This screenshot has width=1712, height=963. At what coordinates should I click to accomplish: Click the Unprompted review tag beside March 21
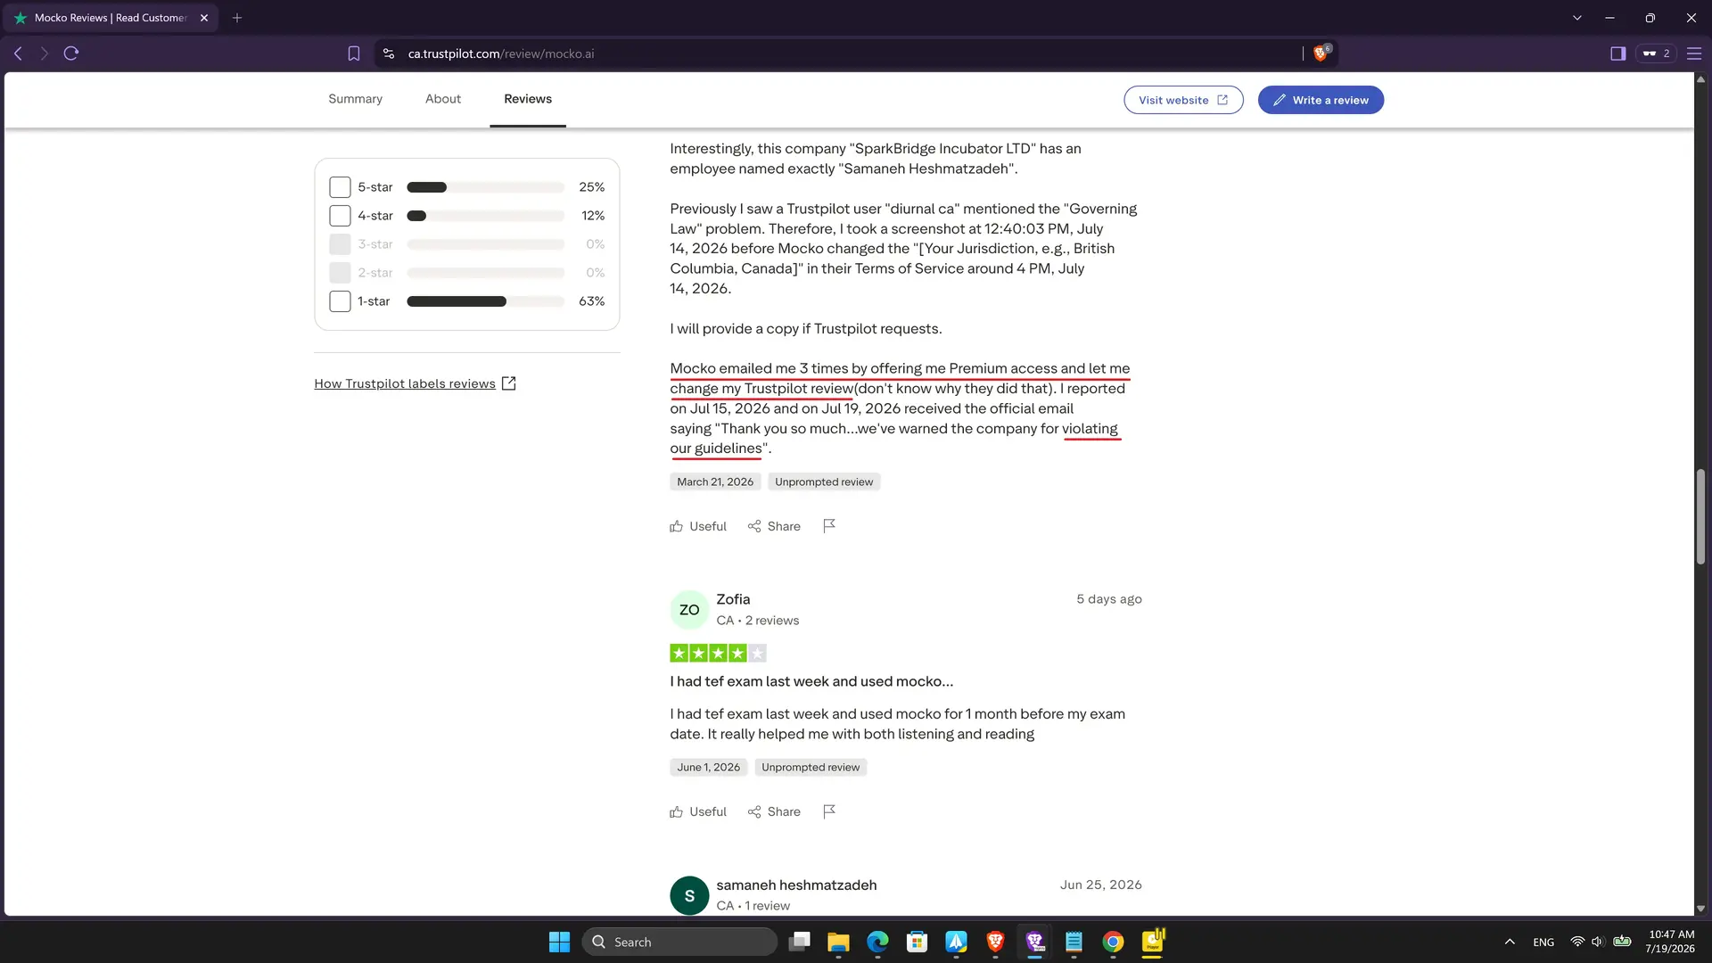tap(824, 481)
